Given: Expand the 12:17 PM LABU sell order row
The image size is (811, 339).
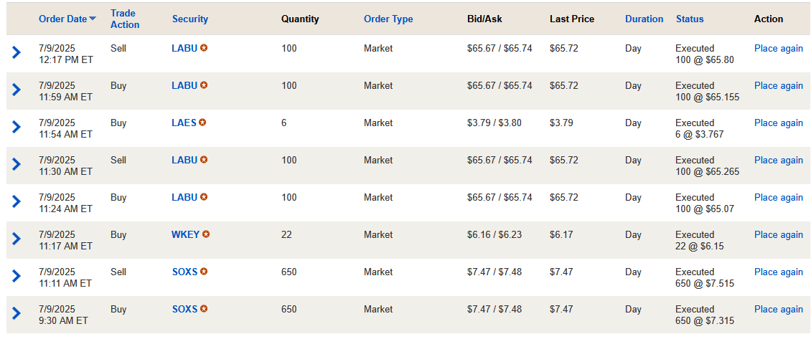Looking at the screenshot, I should click(17, 52).
